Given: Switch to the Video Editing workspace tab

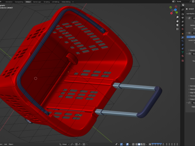Looking at the screenshot, I should (66, 2).
